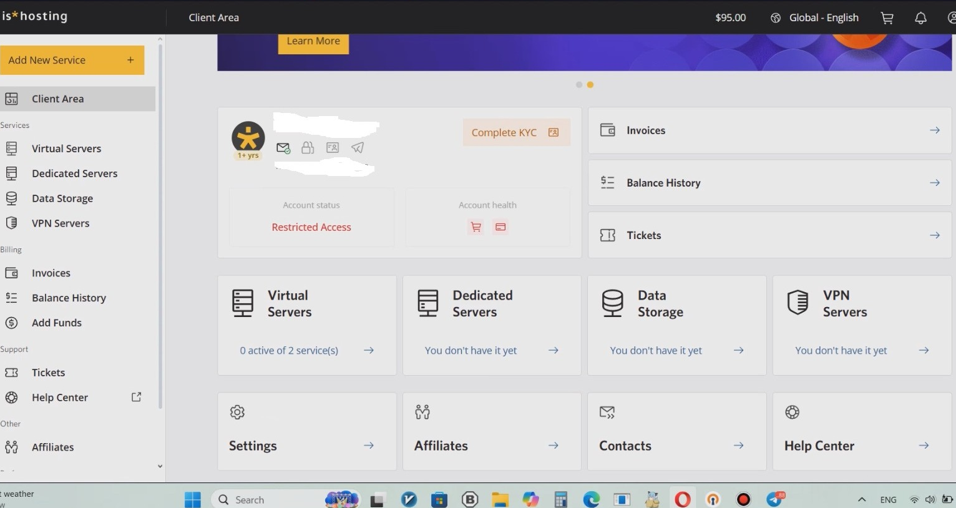Screen dimensions: 956x508
Task: Open Global - English language dropdown
Action: pyautogui.click(x=815, y=18)
